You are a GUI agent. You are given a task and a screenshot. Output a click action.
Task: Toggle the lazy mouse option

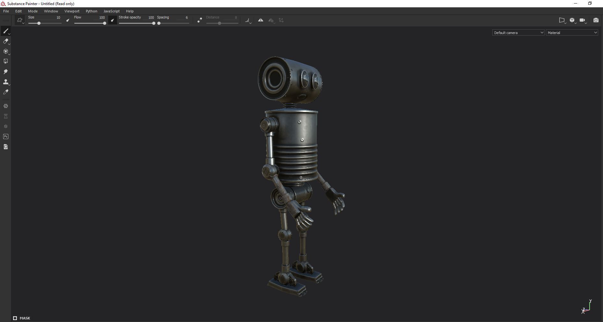[199, 20]
